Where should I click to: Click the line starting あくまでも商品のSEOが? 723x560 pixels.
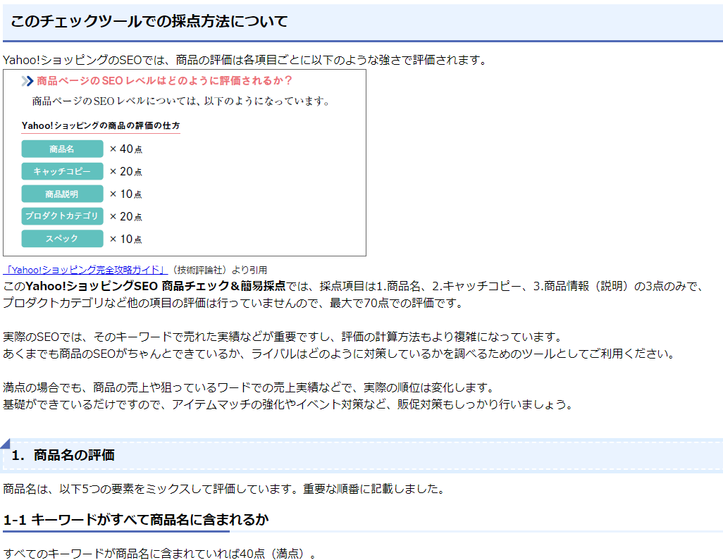tap(340, 354)
